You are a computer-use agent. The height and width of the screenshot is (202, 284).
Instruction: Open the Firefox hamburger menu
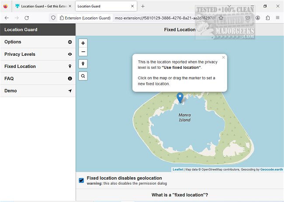[x=277, y=18]
